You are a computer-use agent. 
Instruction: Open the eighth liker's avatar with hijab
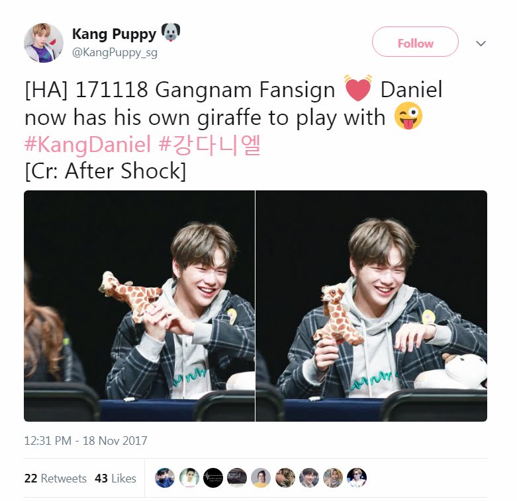[333, 478]
